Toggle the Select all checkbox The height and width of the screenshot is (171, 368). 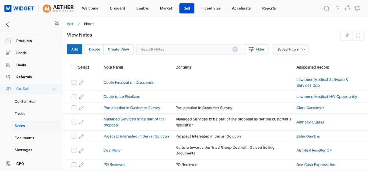click(x=74, y=67)
